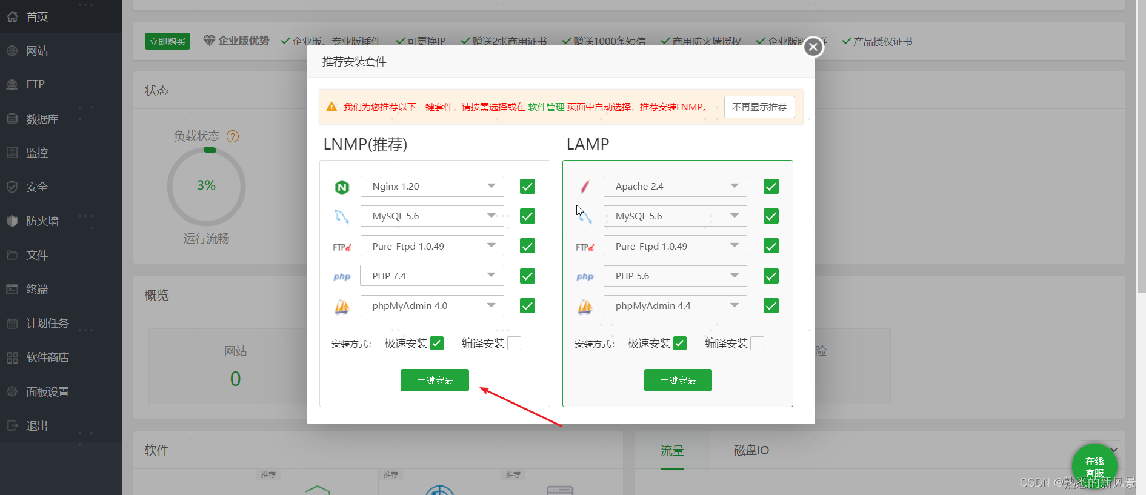Click the security shield icon in the sidebar
Screen dimensions: 1146x495
point(12,187)
